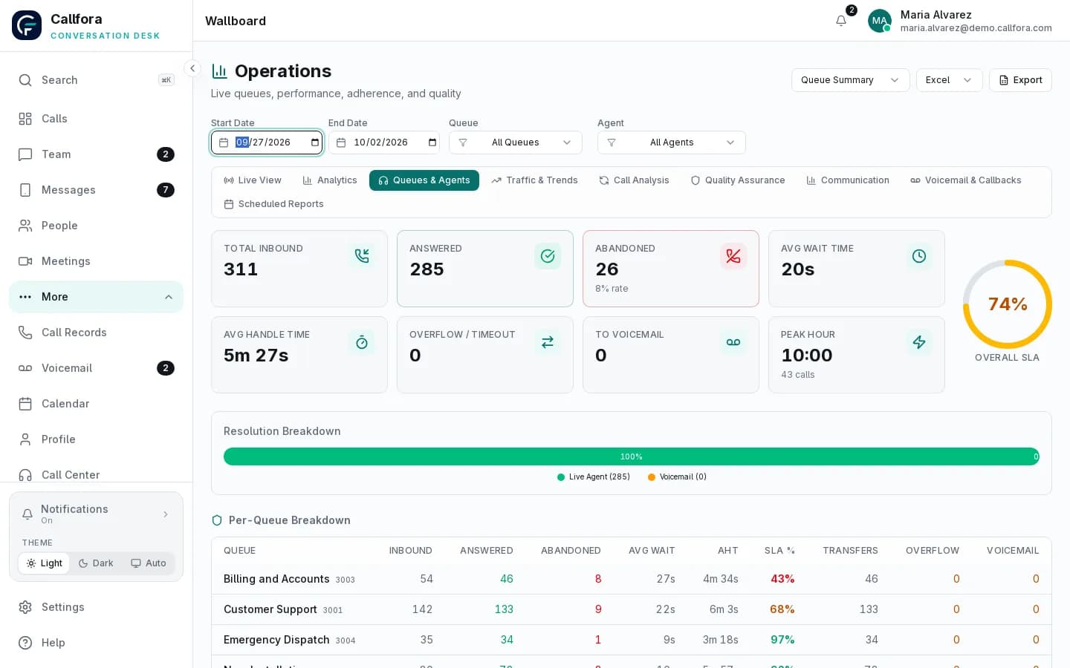1070x668 pixels.
Task: Switch to the Live View tab
Action: (x=253, y=180)
